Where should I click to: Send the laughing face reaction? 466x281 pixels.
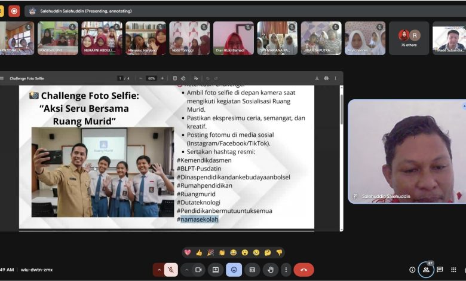tap(233, 252)
